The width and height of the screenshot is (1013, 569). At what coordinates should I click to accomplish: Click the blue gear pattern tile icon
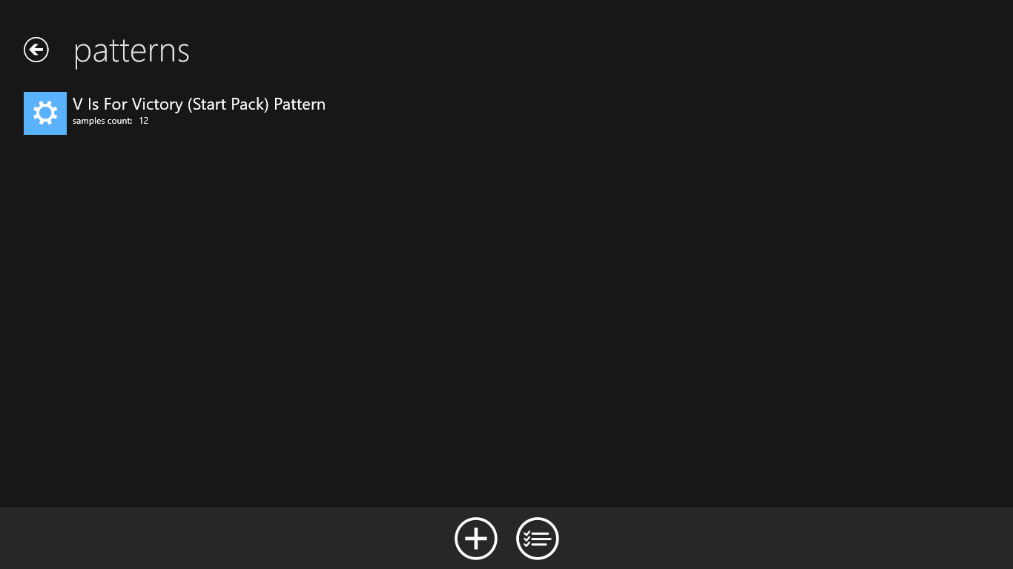tap(45, 113)
